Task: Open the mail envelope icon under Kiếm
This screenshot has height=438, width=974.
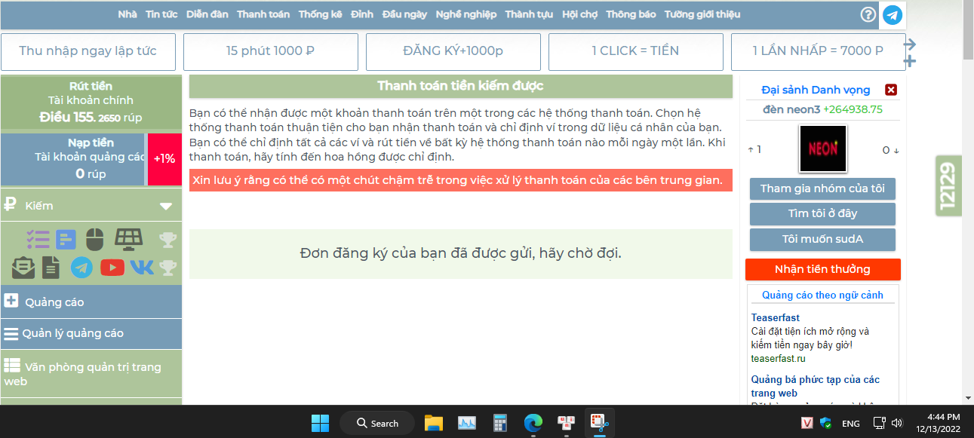Action: pyautogui.click(x=23, y=267)
